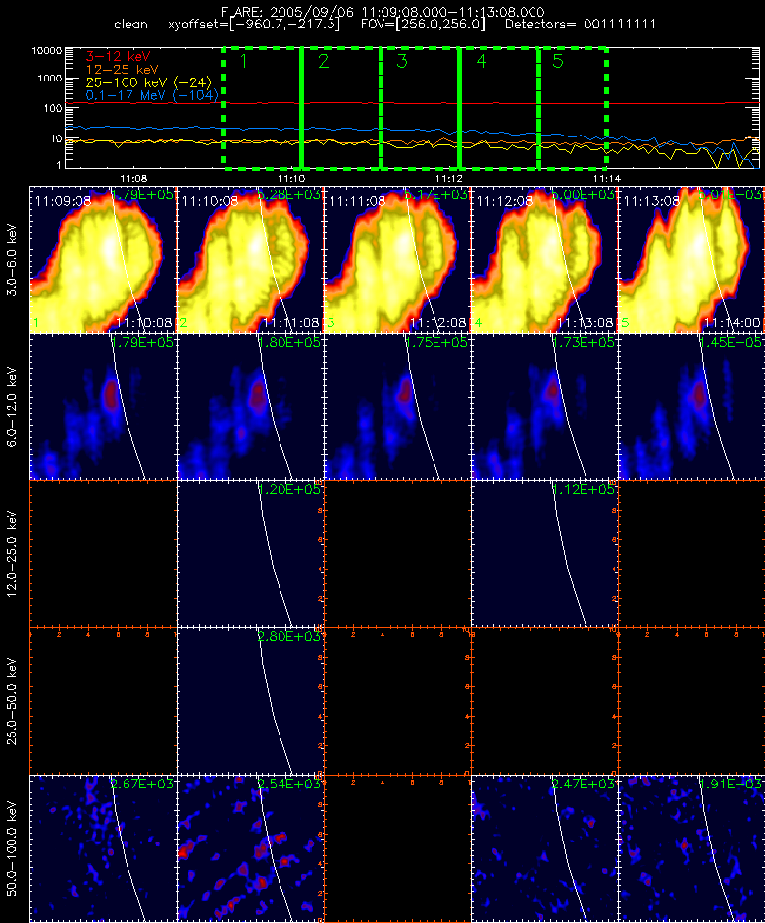Click the 1000 y-axis tick label
Screen dimensions: 765x923
[x=50, y=79]
